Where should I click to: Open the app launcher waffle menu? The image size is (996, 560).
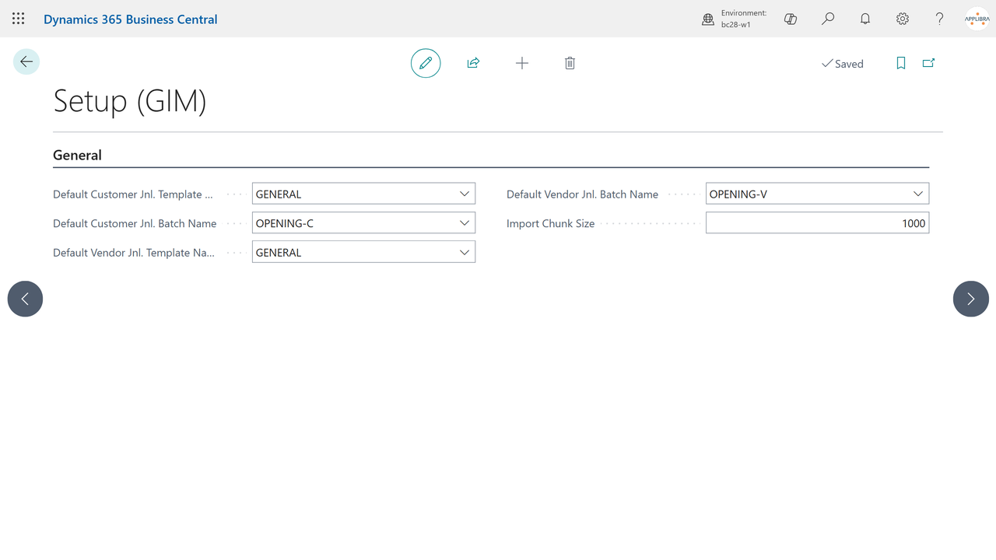tap(19, 19)
